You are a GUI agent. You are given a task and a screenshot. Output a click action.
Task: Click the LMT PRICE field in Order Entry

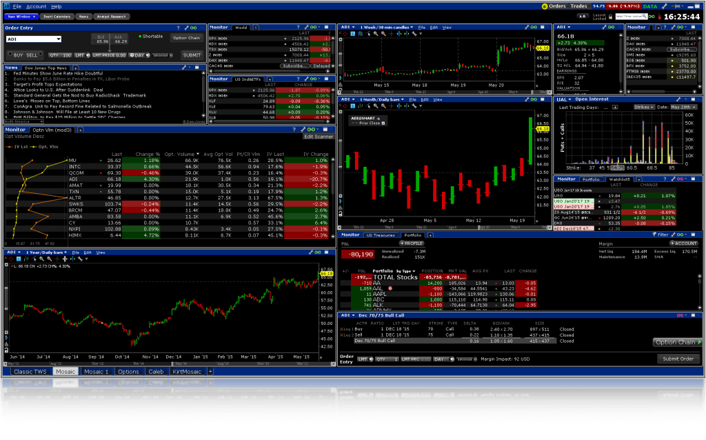(110, 54)
